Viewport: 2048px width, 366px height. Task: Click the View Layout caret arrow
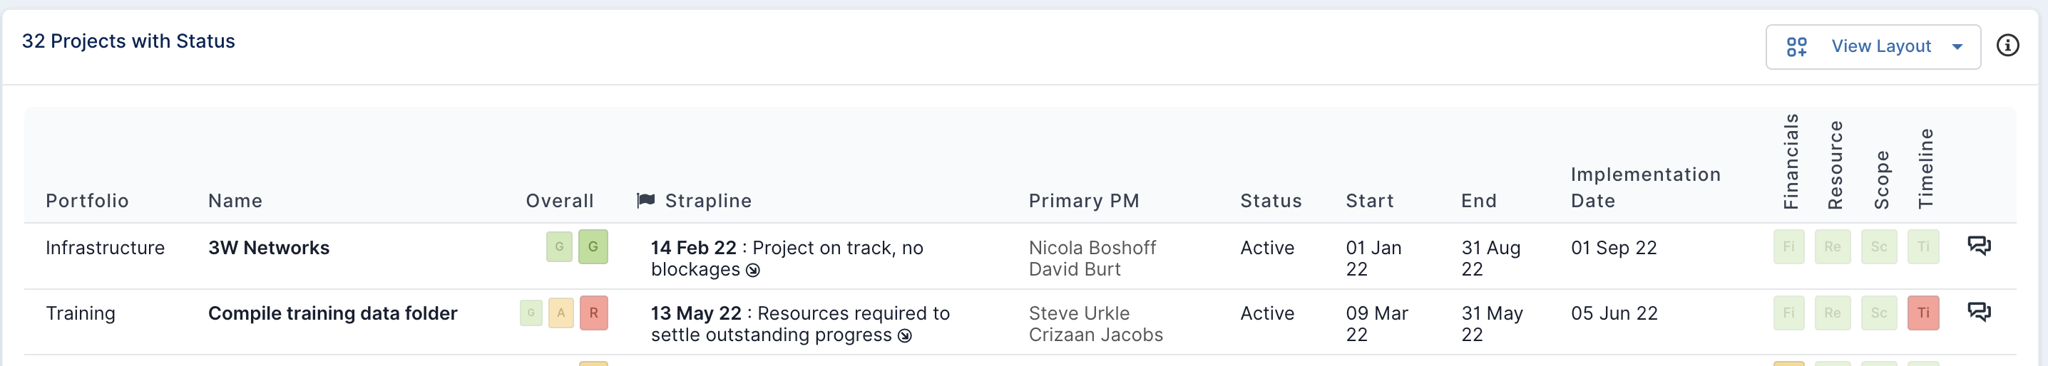pyautogui.click(x=1957, y=47)
